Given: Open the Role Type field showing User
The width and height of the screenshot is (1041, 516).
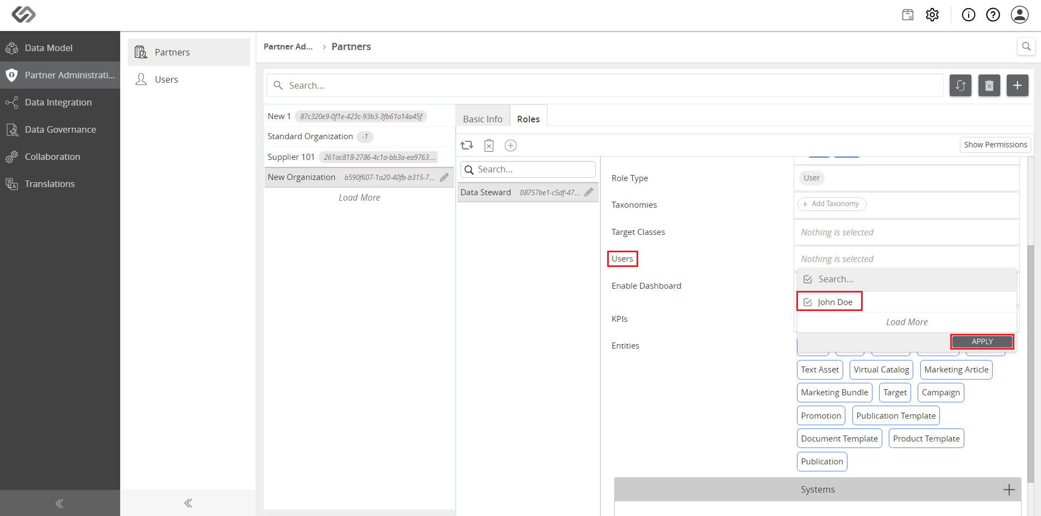Looking at the screenshot, I should pyautogui.click(x=906, y=178).
